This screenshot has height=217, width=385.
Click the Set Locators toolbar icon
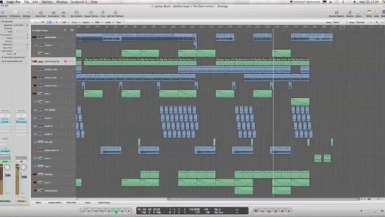(76, 13)
